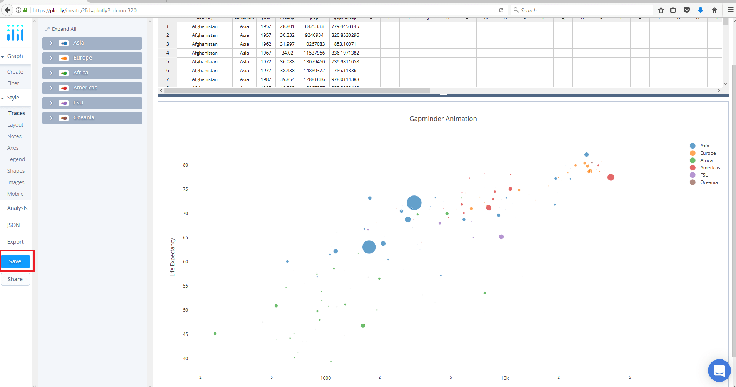Click the Save button

pos(15,261)
